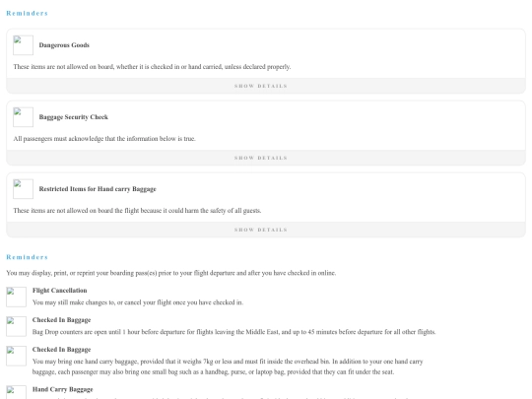Click the Restricted Items for Hand carry icon
The height and width of the screenshot is (399, 532).
[23, 189]
